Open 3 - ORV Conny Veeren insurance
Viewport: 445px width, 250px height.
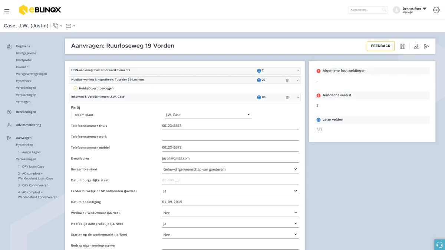click(x=33, y=185)
